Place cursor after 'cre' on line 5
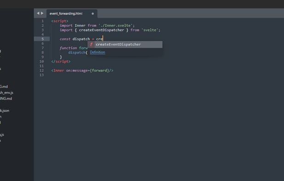 (102, 39)
